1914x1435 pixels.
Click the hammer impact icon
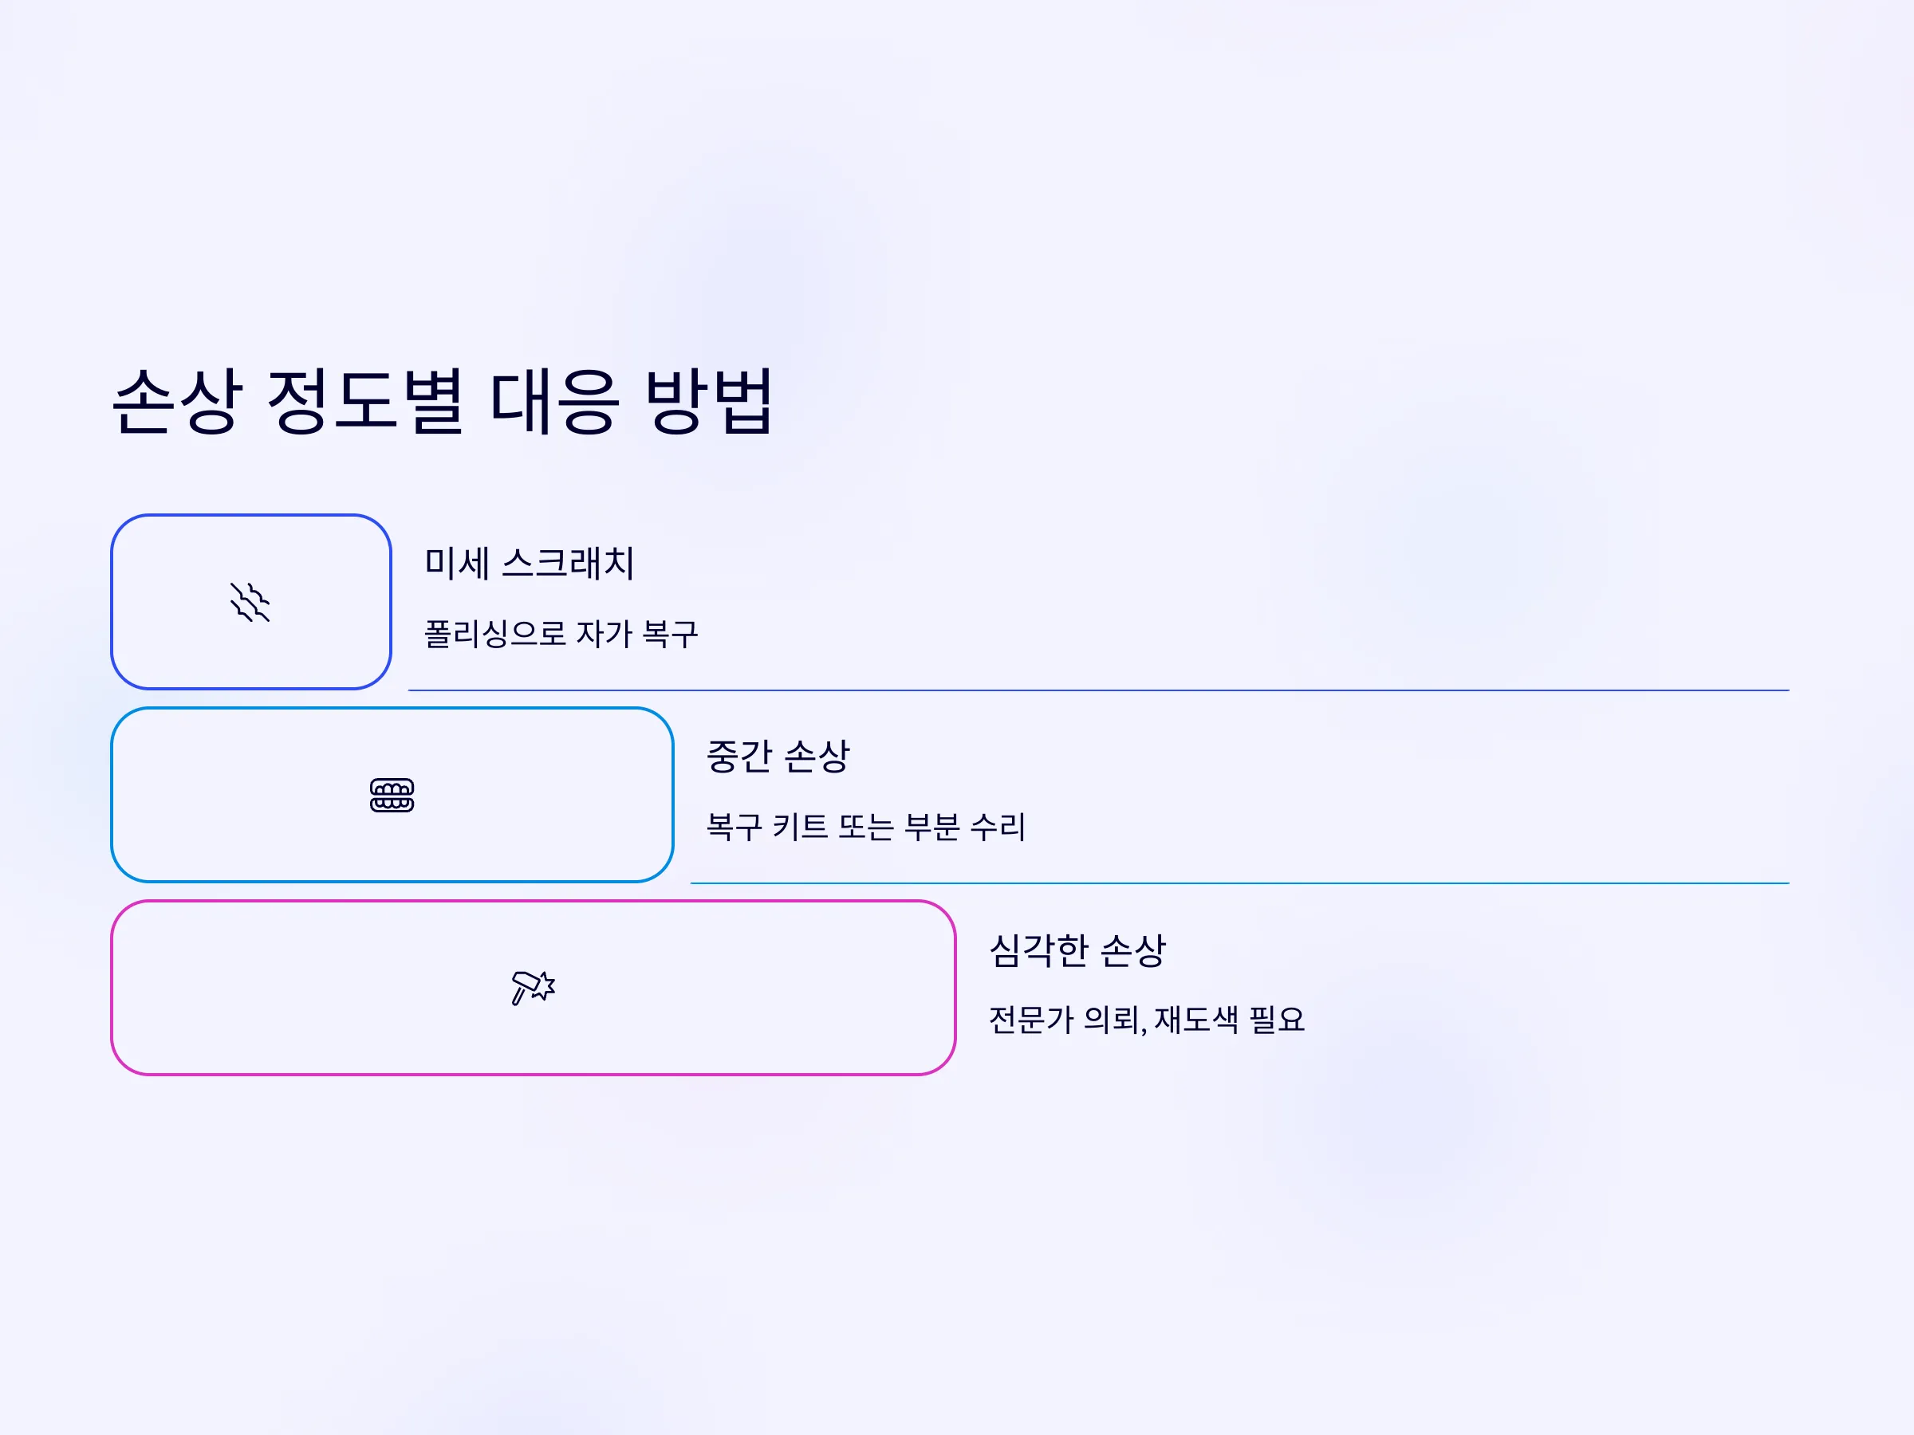coord(533,987)
